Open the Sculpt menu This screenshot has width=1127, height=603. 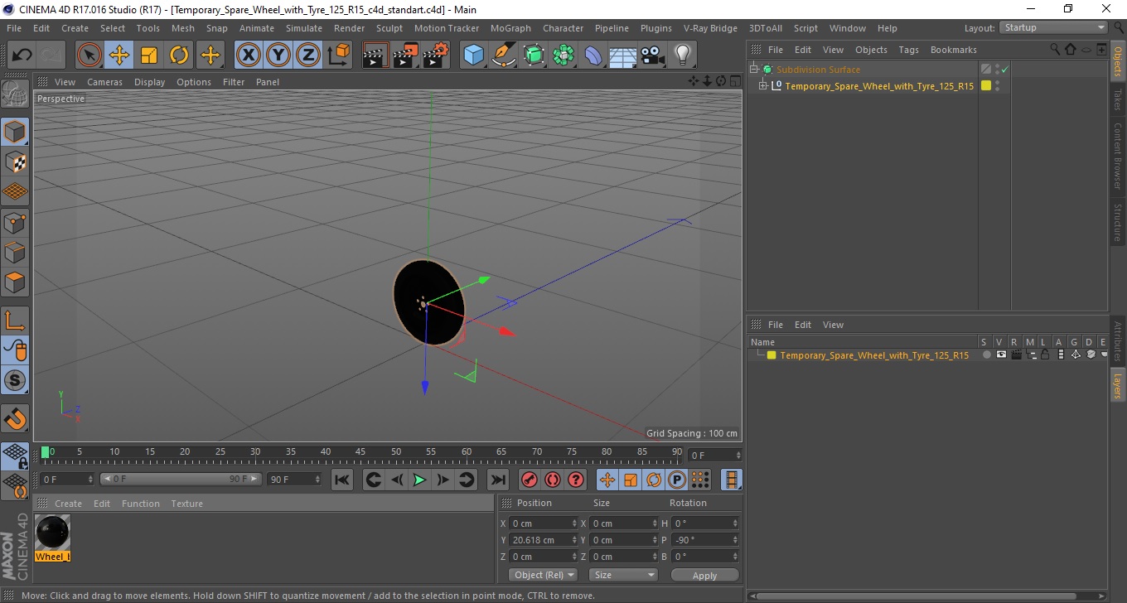pyautogui.click(x=389, y=28)
